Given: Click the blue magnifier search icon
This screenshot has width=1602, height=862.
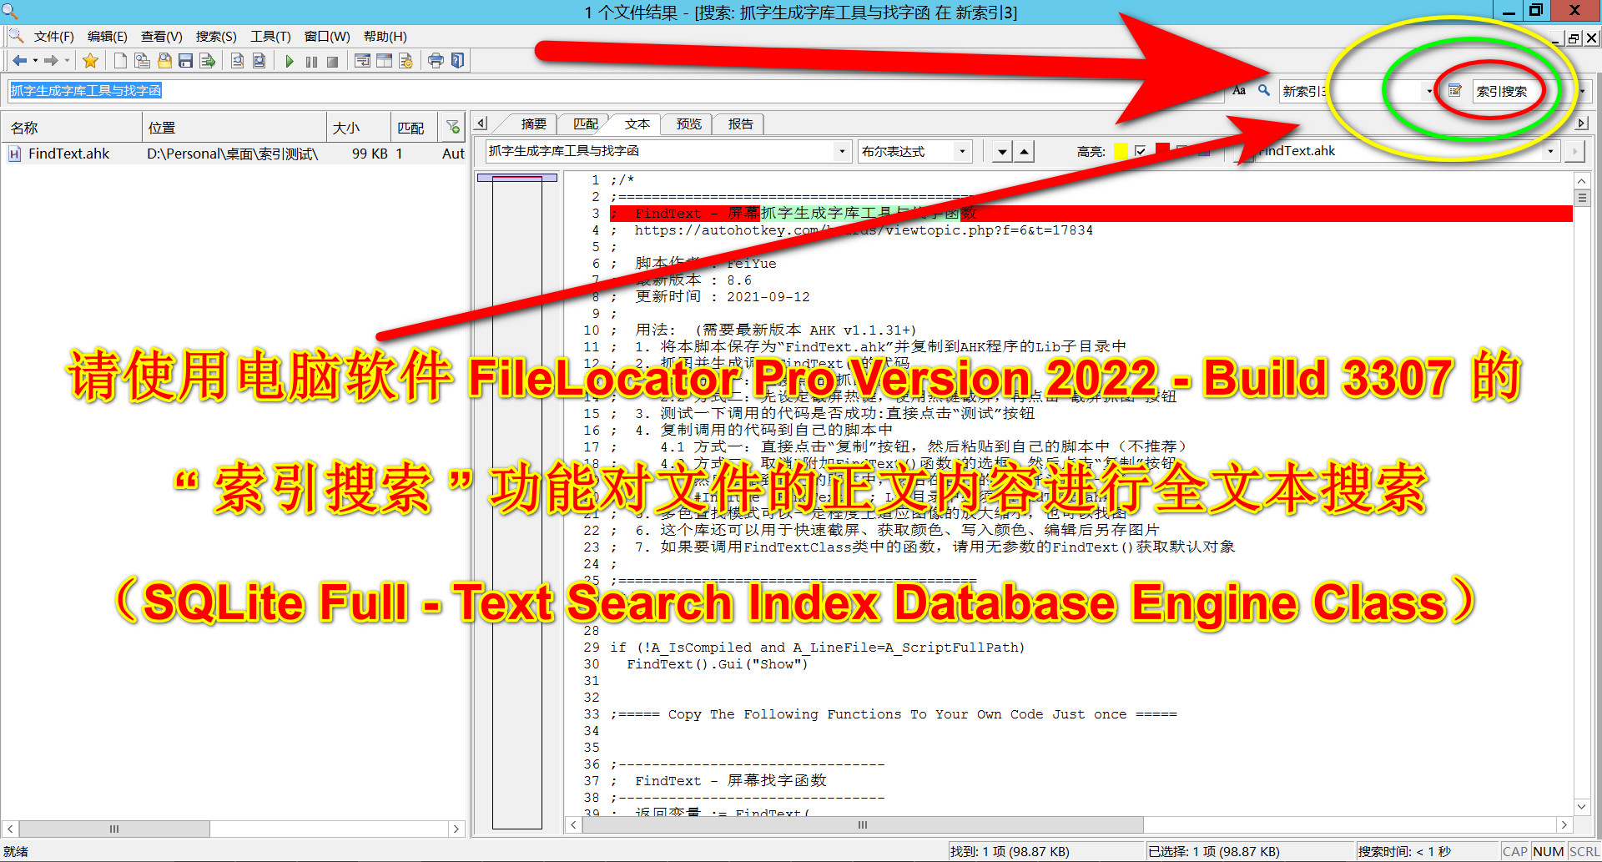Looking at the screenshot, I should [x=1263, y=90].
